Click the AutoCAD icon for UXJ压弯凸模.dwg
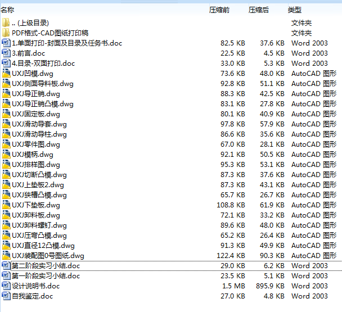 (6, 235)
